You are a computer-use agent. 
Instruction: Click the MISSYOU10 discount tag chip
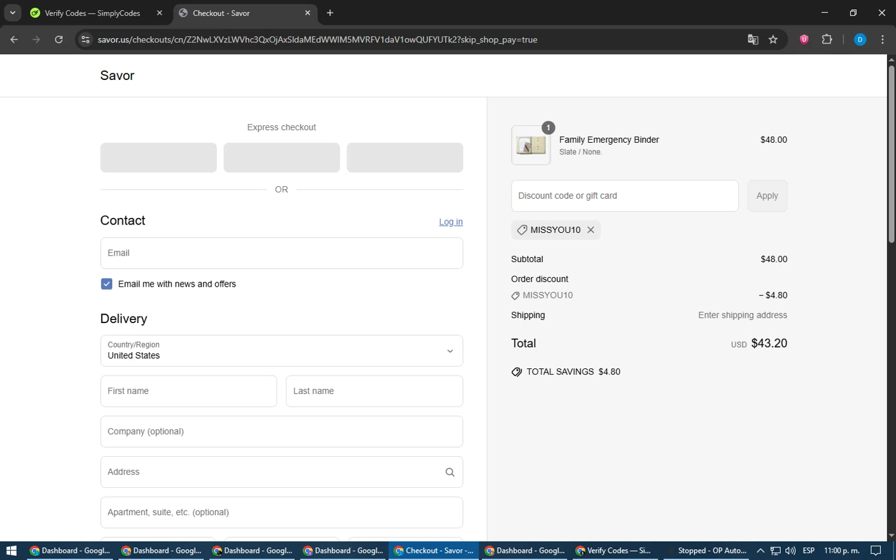coord(556,230)
